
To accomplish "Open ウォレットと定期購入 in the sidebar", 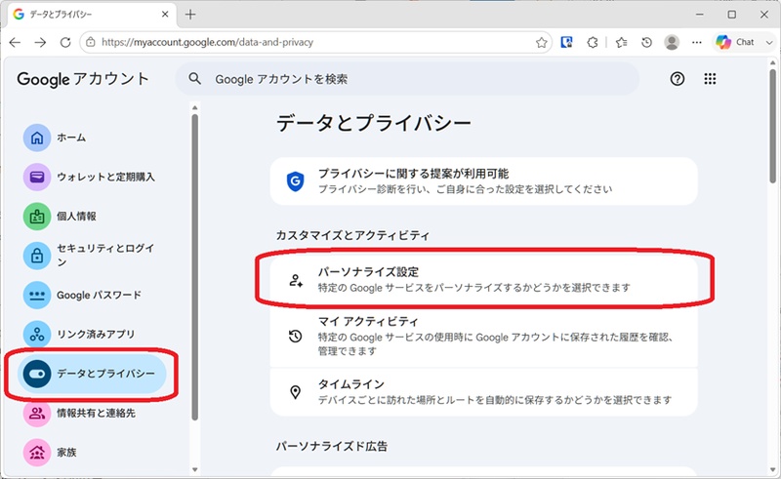I will point(92,177).
